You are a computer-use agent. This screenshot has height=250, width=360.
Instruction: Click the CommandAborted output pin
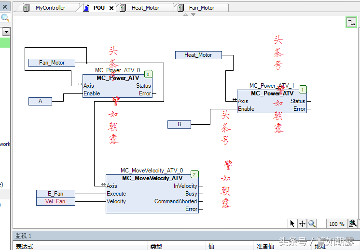(x=176, y=201)
